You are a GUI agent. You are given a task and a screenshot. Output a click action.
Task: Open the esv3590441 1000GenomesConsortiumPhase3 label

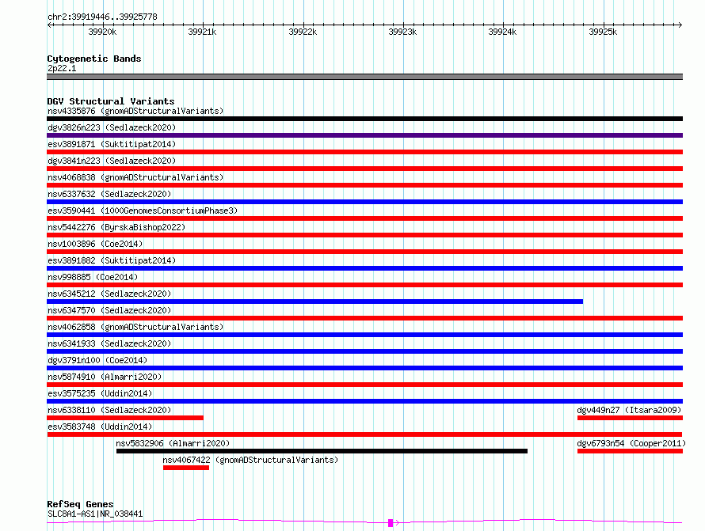tap(142, 211)
